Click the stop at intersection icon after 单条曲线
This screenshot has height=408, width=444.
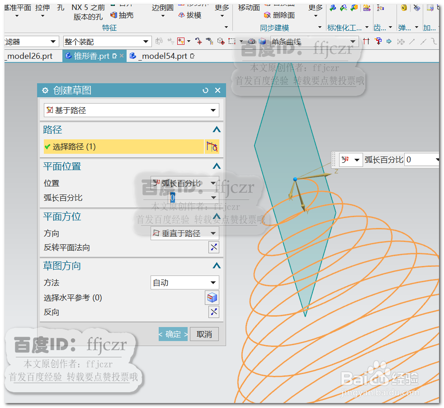pyautogui.click(x=366, y=41)
